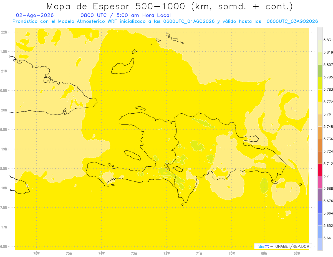Viewport: 333px width, 257px height.
Task: Click the pink legend swatch below 5.7
Action: pyautogui.click(x=320, y=182)
